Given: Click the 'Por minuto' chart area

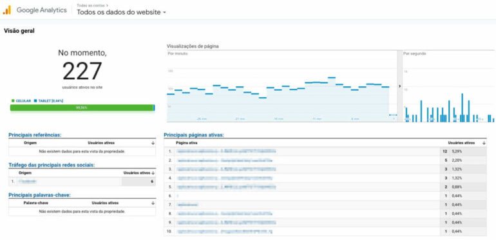Looking at the screenshot, I should pyautogui.click(x=281, y=86).
